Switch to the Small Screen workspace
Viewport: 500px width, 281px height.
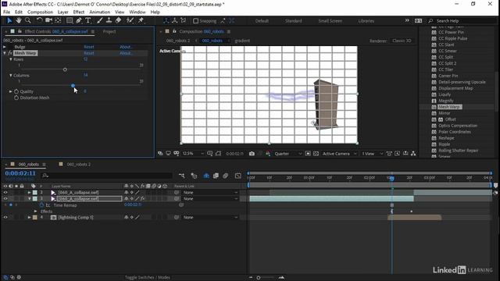point(330,21)
